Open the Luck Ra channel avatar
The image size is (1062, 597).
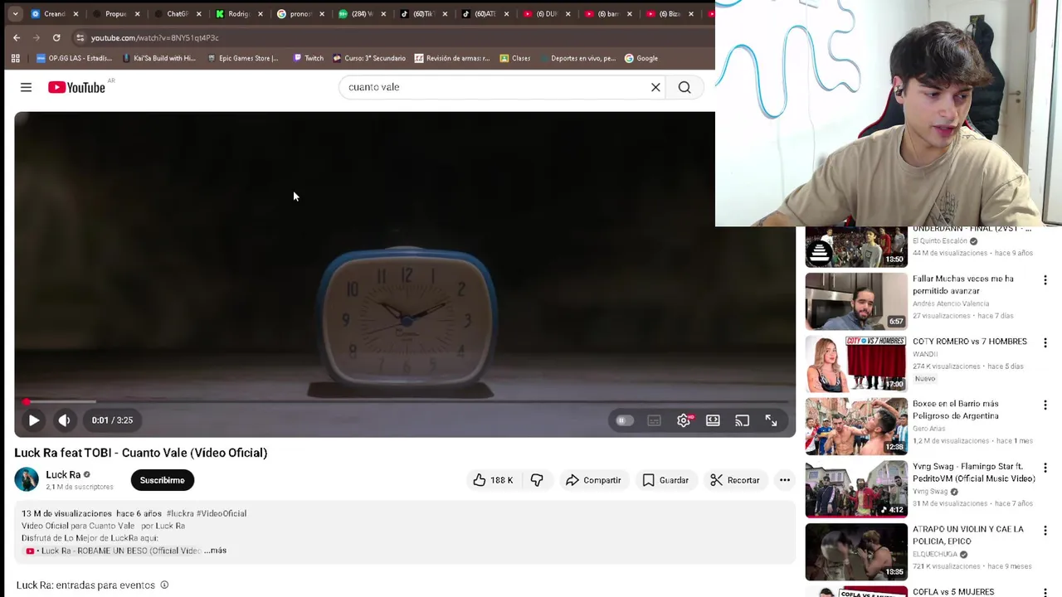point(27,479)
